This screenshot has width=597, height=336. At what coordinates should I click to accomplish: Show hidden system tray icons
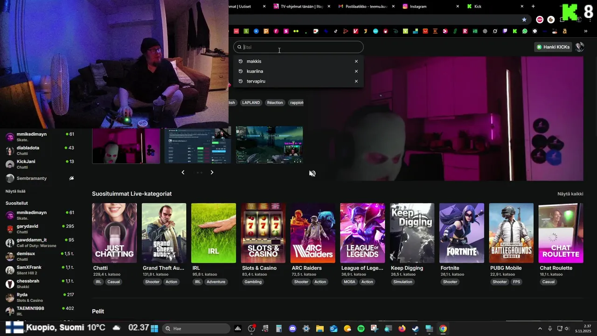pos(540,329)
